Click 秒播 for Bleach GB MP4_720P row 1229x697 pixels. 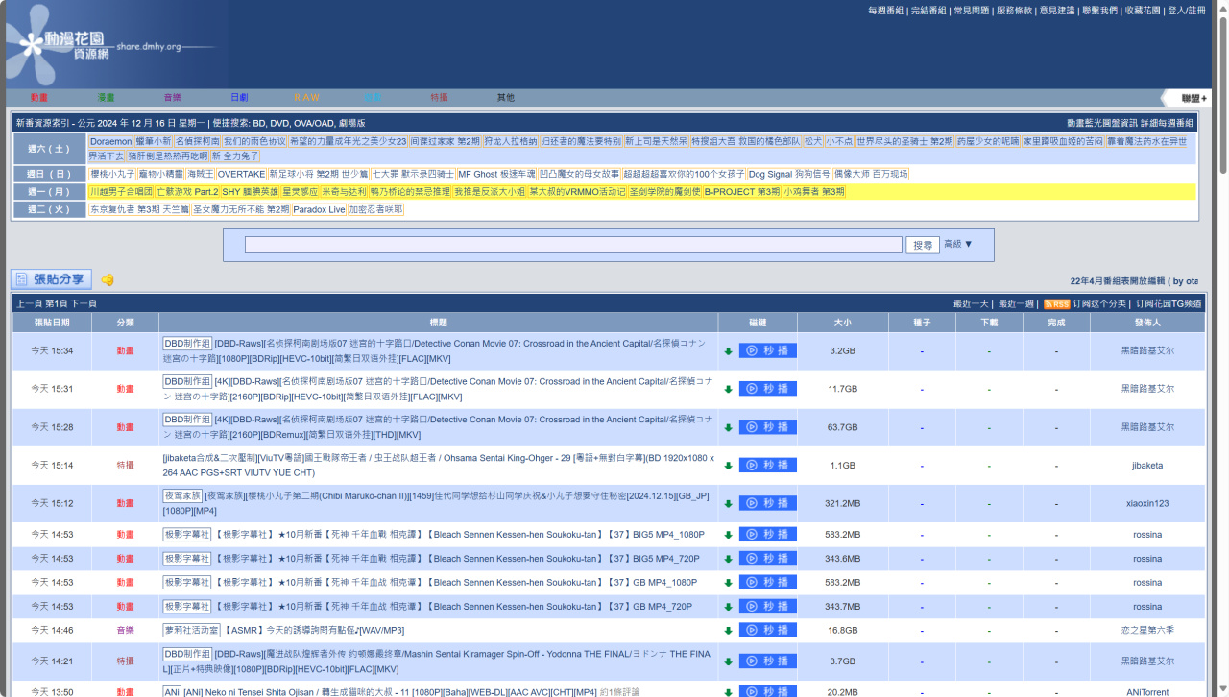pyautogui.click(x=768, y=607)
